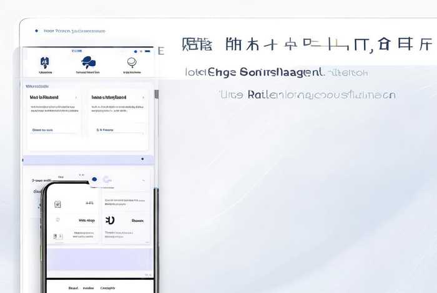Select the blue cloud icon in center
This screenshot has width=437, height=293.
click(x=88, y=61)
